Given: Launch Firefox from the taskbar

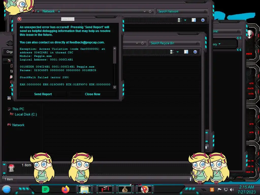Looking at the screenshot, I should pyautogui.click(x=66, y=189).
